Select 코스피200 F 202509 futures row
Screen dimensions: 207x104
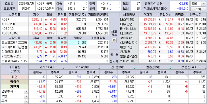click(14, 43)
